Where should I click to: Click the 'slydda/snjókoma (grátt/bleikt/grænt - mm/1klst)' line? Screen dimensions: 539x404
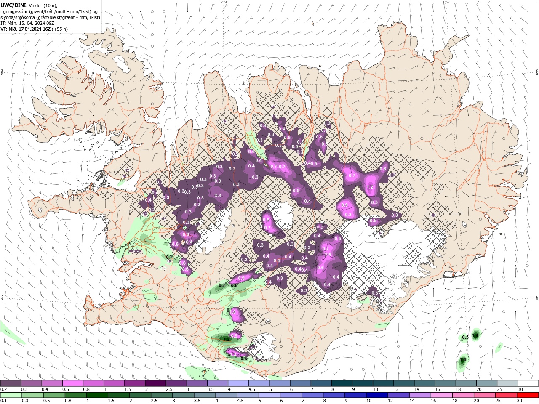point(50,17)
